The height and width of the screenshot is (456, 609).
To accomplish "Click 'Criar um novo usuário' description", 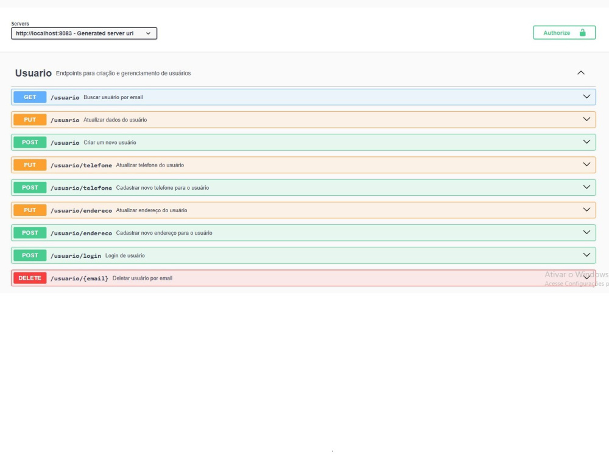I will tap(110, 142).
